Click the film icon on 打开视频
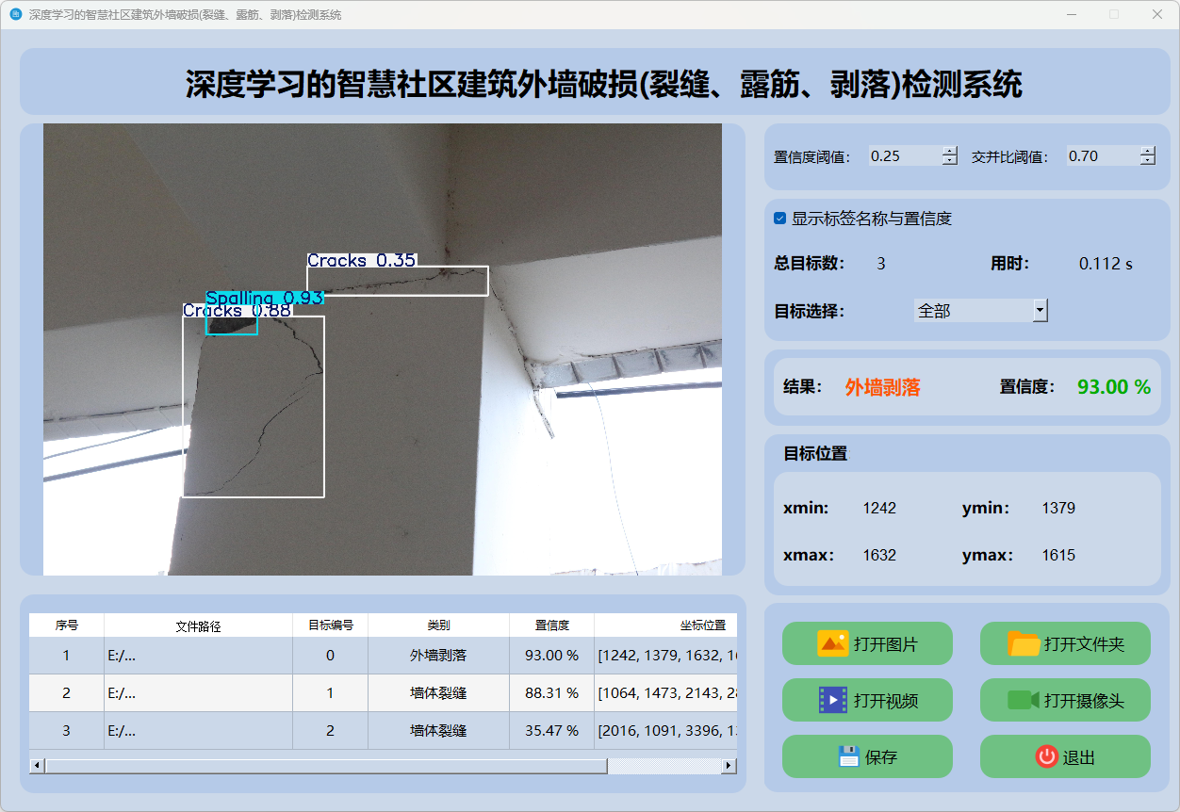 coord(833,700)
